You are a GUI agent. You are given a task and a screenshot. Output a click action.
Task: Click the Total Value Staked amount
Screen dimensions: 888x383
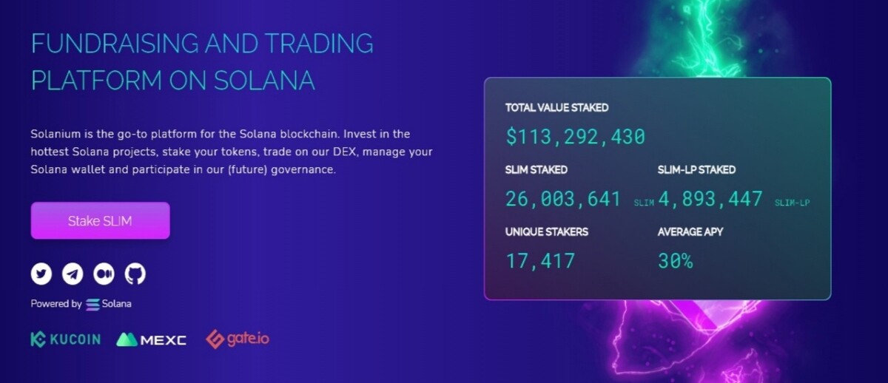click(576, 137)
